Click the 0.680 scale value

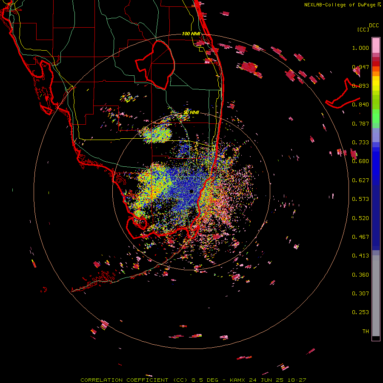[x=360, y=161]
